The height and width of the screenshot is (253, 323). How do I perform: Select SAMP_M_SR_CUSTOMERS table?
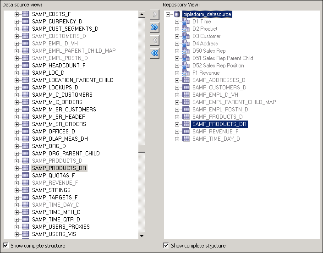64,110
